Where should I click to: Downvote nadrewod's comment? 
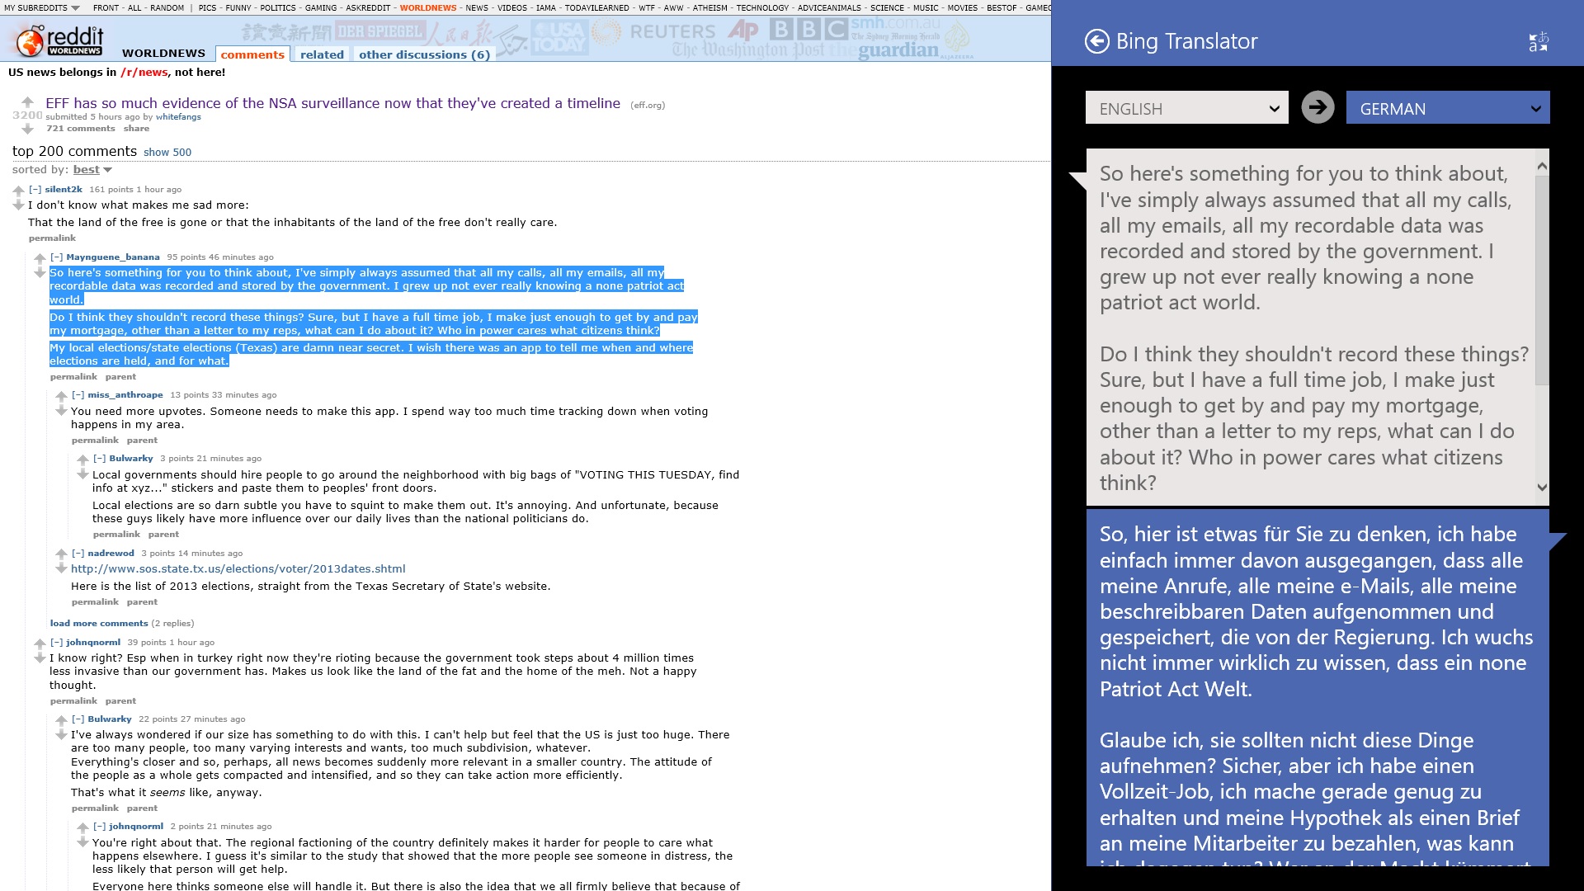[62, 568]
